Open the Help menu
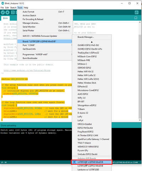The image size is (142, 171). (x=26, y=8)
